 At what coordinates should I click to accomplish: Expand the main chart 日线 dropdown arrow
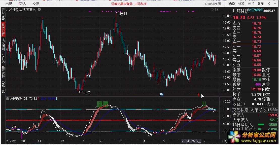tap(39, 10)
